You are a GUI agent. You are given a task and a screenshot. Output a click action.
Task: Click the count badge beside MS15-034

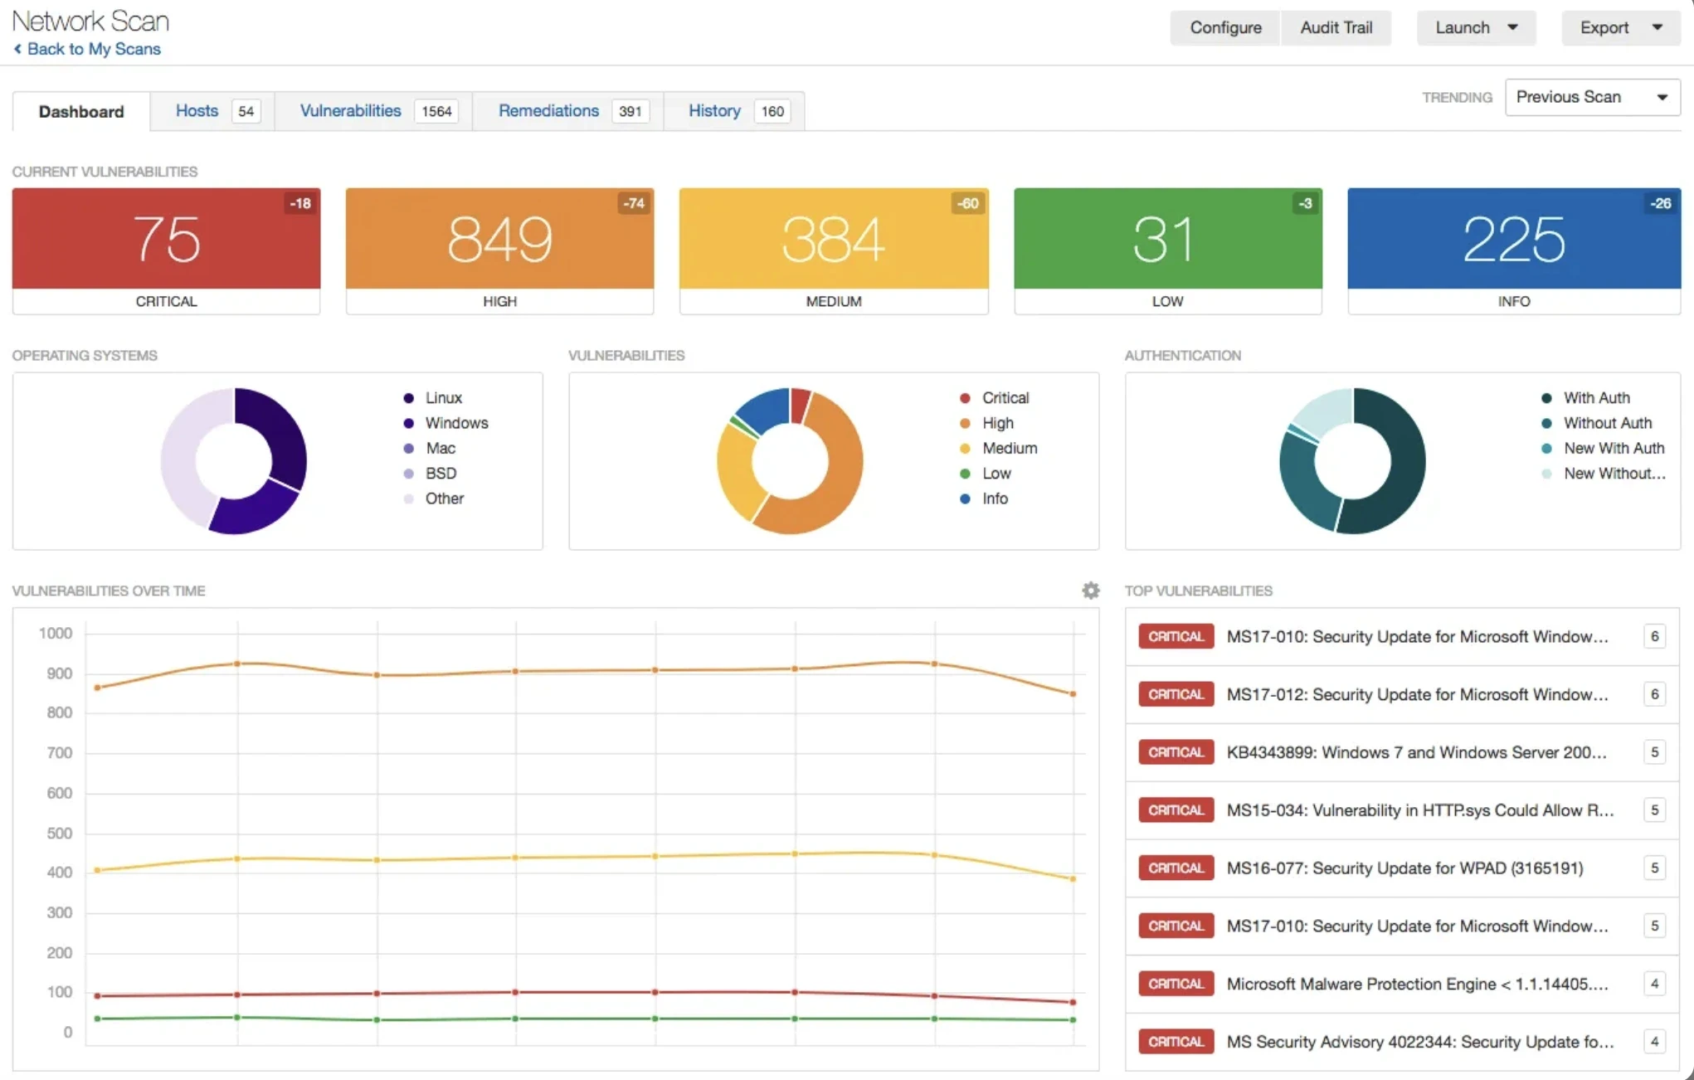coord(1654,810)
